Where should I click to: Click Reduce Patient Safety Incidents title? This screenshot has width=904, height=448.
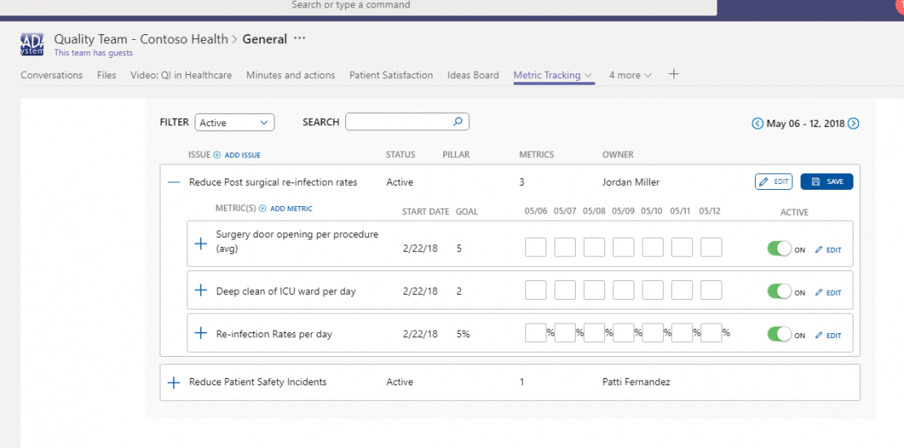point(257,382)
